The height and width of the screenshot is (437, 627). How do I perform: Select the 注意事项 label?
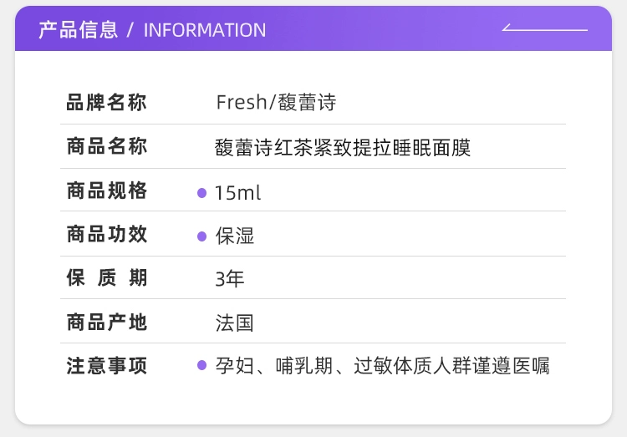(x=106, y=365)
